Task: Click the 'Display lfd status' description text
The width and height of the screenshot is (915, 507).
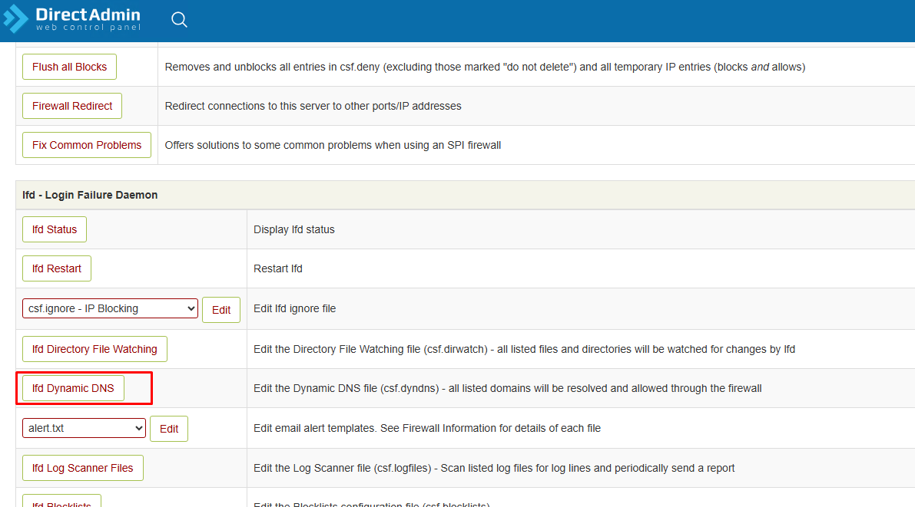Action: click(x=294, y=229)
